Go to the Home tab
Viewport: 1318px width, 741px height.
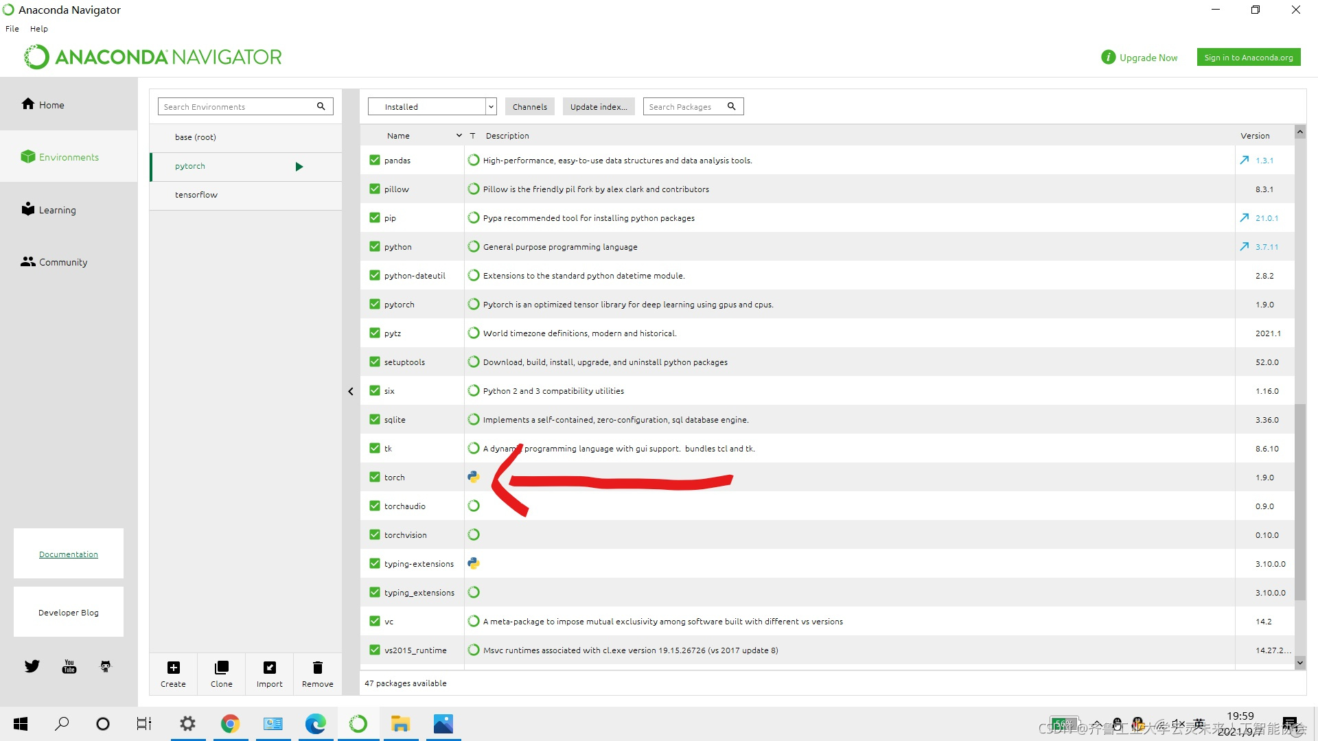(69, 104)
